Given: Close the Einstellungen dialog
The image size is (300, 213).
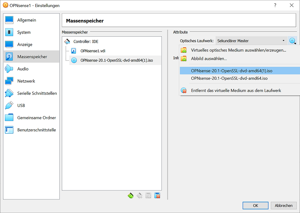Looking at the screenshot, I should click(x=291, y=6).
